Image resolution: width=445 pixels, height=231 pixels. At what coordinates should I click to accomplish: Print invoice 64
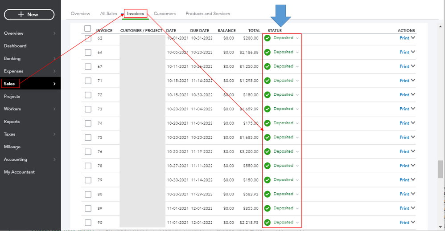tap(404, 52)
